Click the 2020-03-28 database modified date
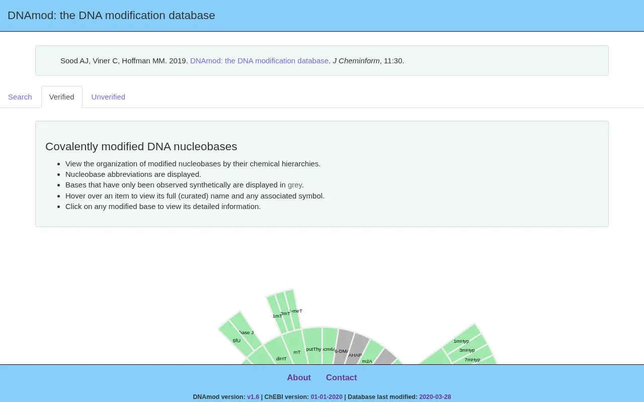 pyautogui.click(x=435, y=397)
